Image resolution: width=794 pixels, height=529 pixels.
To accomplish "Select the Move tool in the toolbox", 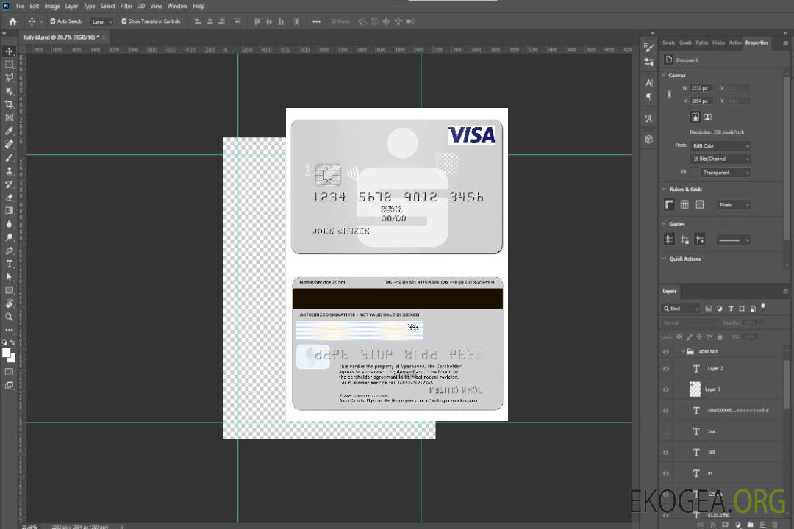I will [9, 51].
